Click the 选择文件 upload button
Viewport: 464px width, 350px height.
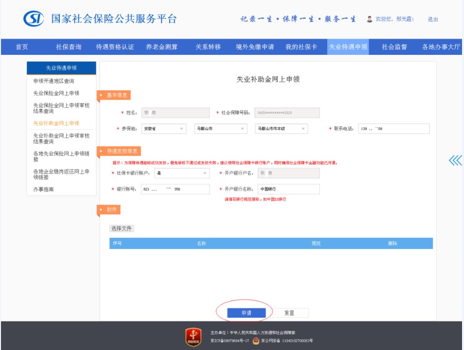[x=122, y=228]
